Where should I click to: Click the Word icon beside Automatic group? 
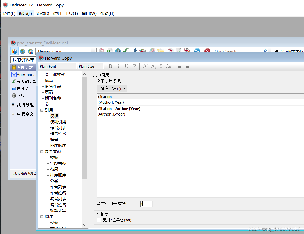pyautogui.click(x=14, y=75)
